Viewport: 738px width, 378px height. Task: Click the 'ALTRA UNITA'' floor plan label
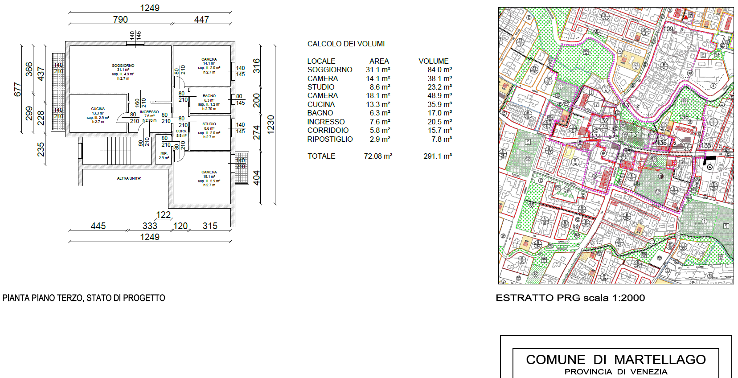[129, 178]
